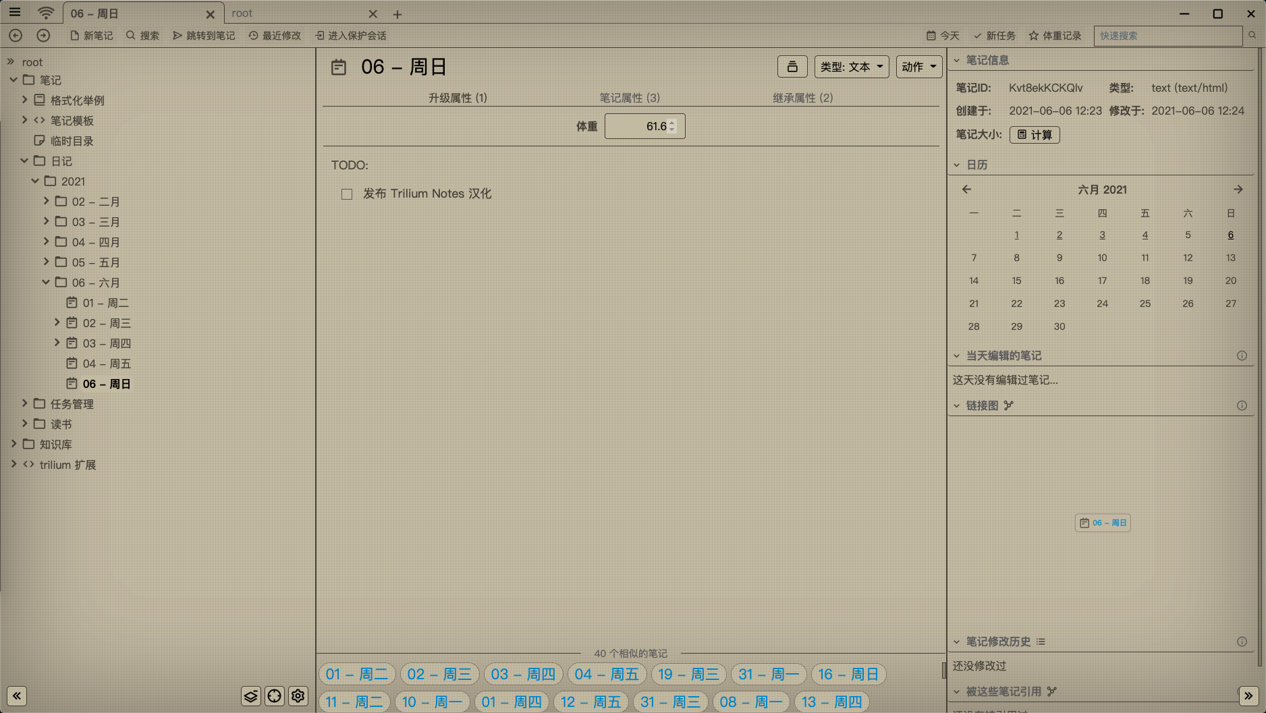
Task: Click the quick search magnifier icon
Action: [x=1252, y=35]
